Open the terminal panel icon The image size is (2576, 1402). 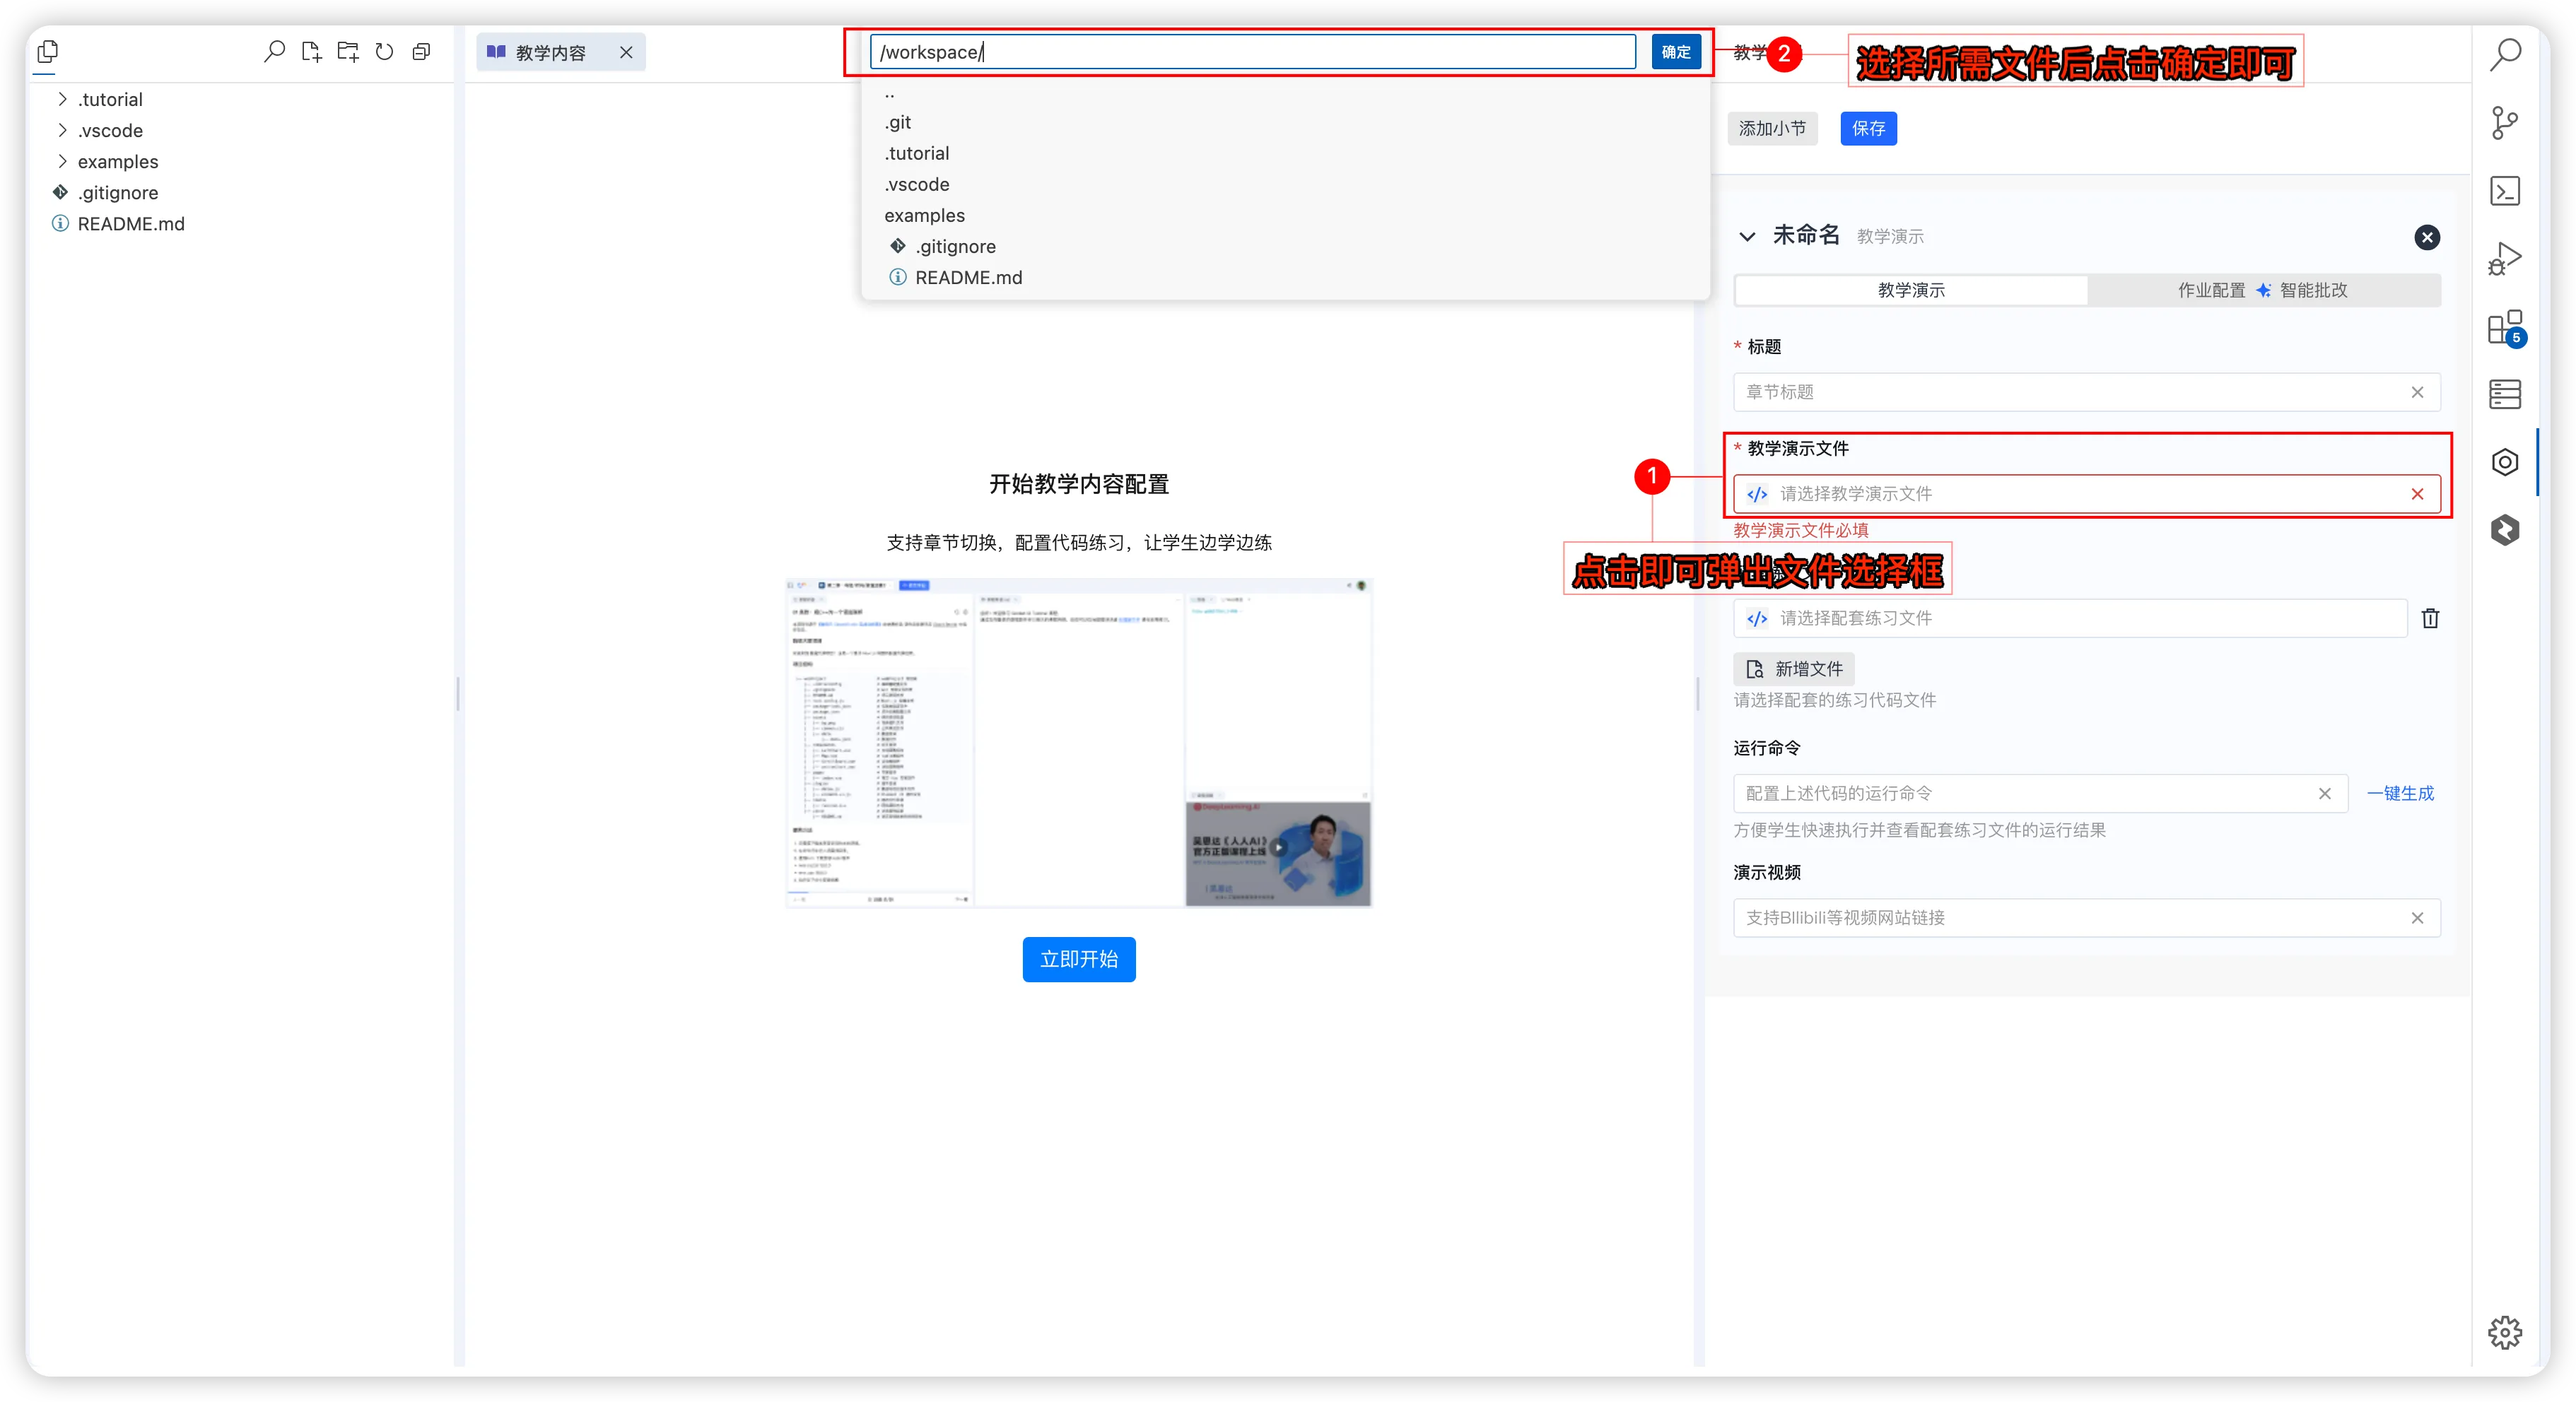(2504, 191)
